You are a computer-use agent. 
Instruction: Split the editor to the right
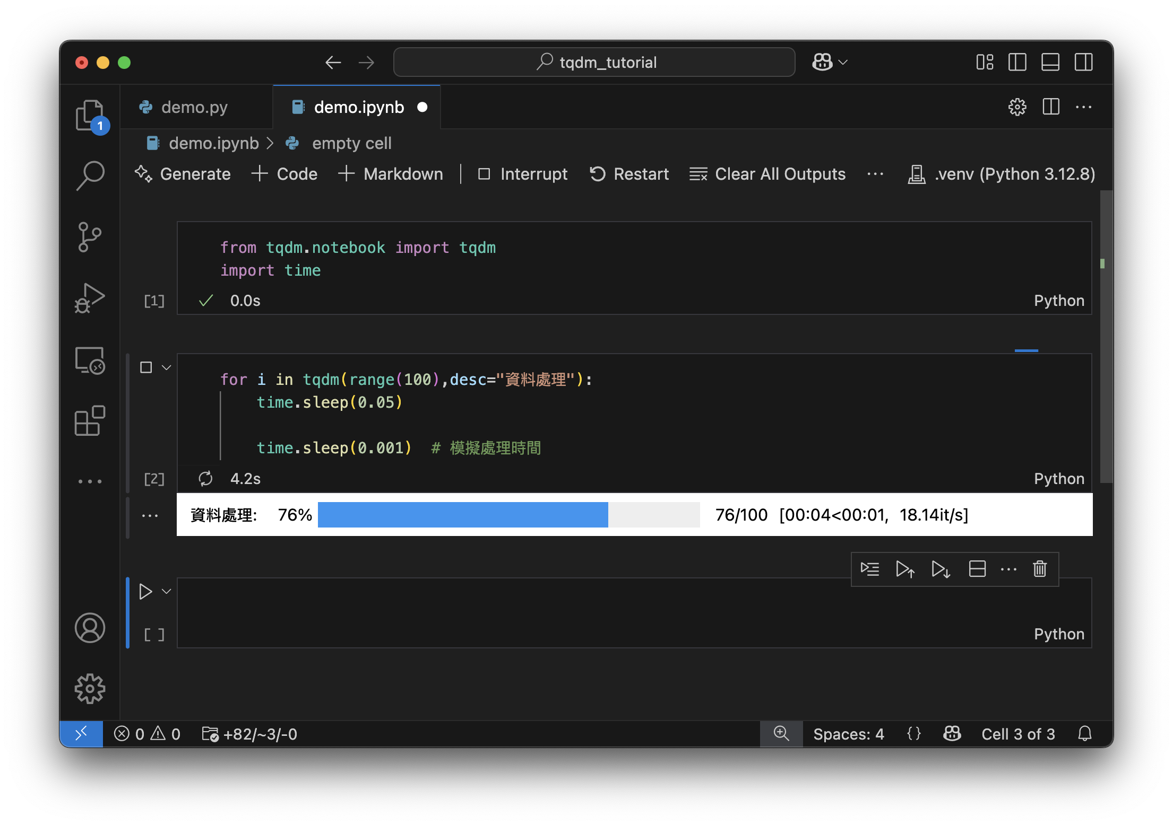point(1051,107)
